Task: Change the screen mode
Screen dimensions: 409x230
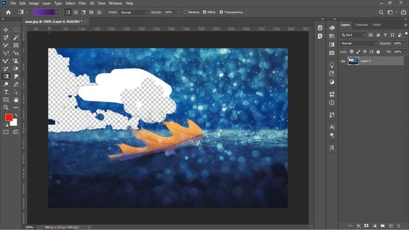Action: coord(16,132)
